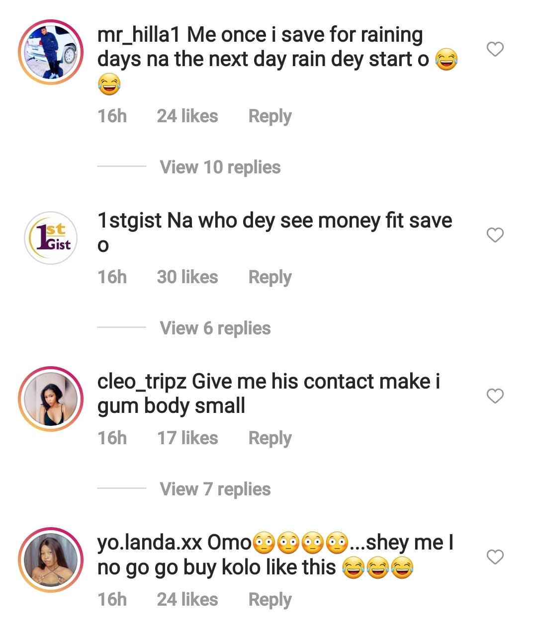The image size is (537, 636).
Task: Open the 1st Gist logo avatar
Action: (x=51, y=238)
